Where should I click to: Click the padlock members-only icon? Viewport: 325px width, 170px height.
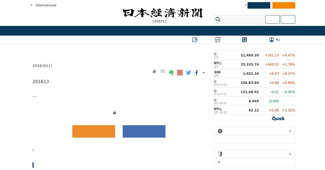click(x=115, y=113)
